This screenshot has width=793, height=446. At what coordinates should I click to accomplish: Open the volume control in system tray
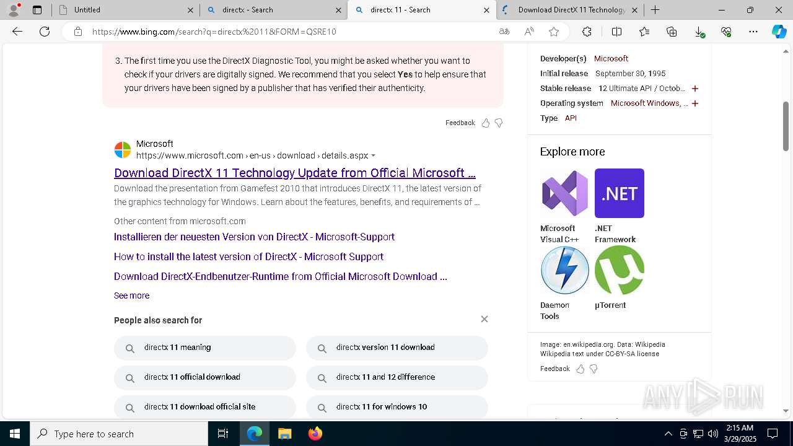point(713,434)
